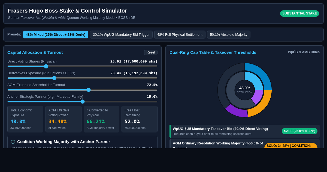
Task: Click the '23.0% (16,192,000 shs)' value
Action: click(x=134, y=73)
